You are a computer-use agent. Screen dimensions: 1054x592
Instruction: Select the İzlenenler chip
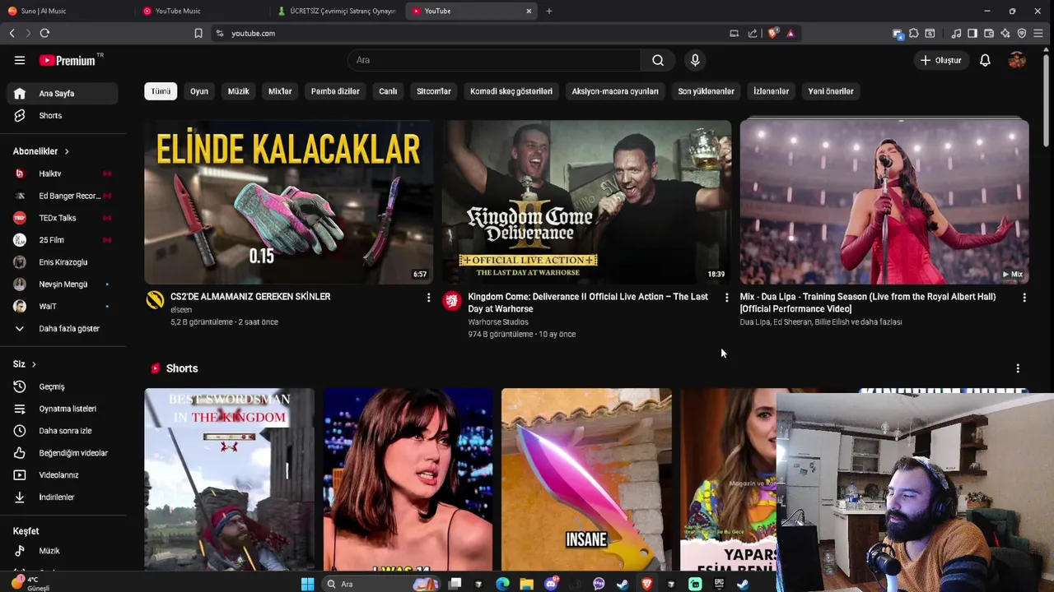[771, 91]
